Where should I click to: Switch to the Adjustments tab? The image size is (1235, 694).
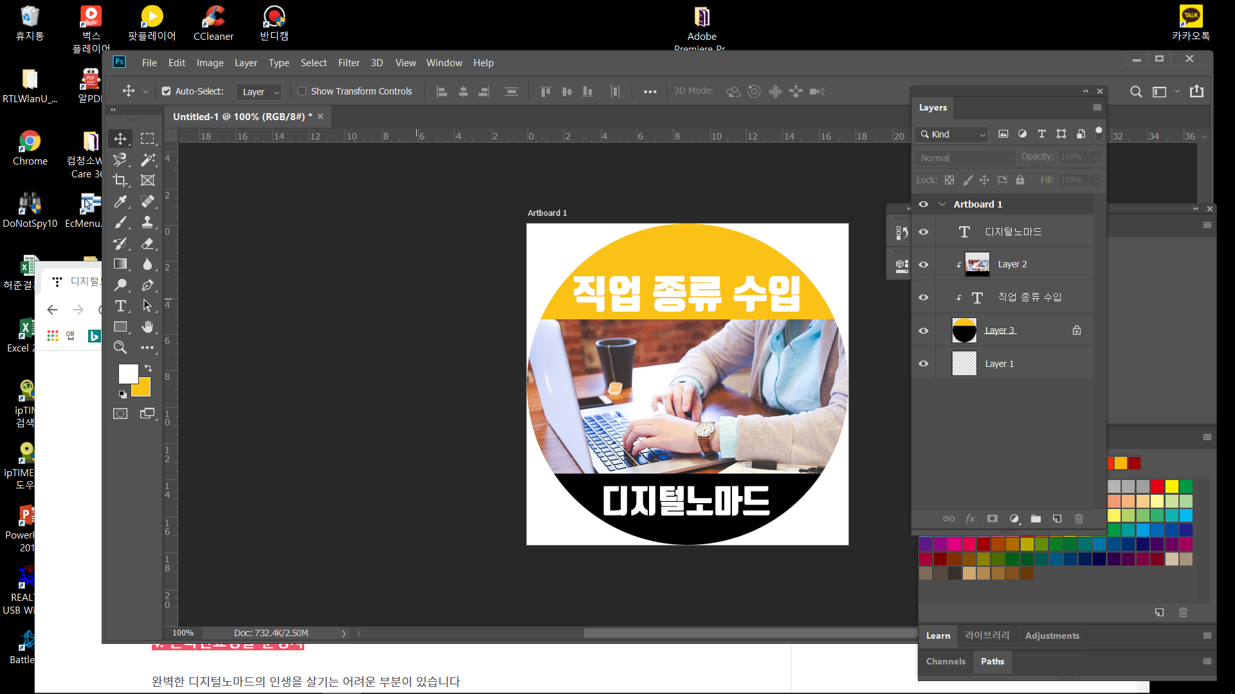1052,636
